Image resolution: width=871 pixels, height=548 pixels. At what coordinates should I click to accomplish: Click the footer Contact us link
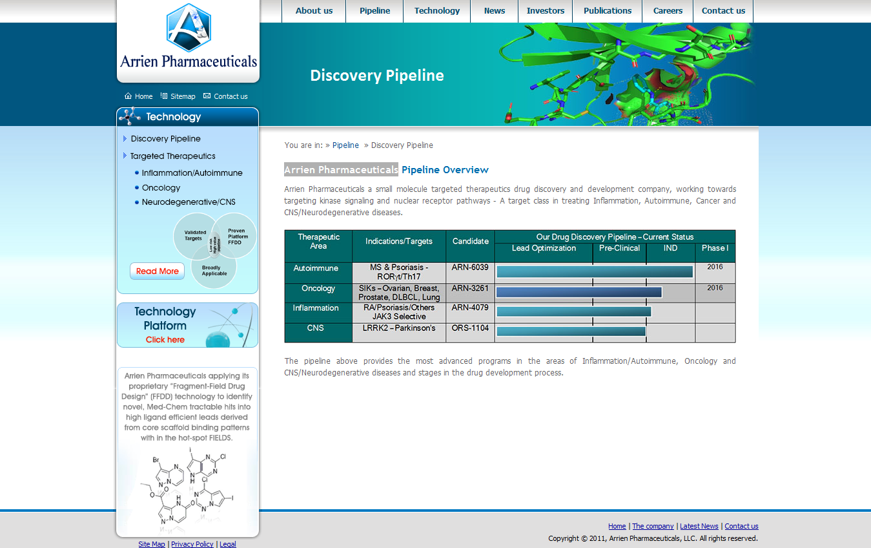pos(741,526)
